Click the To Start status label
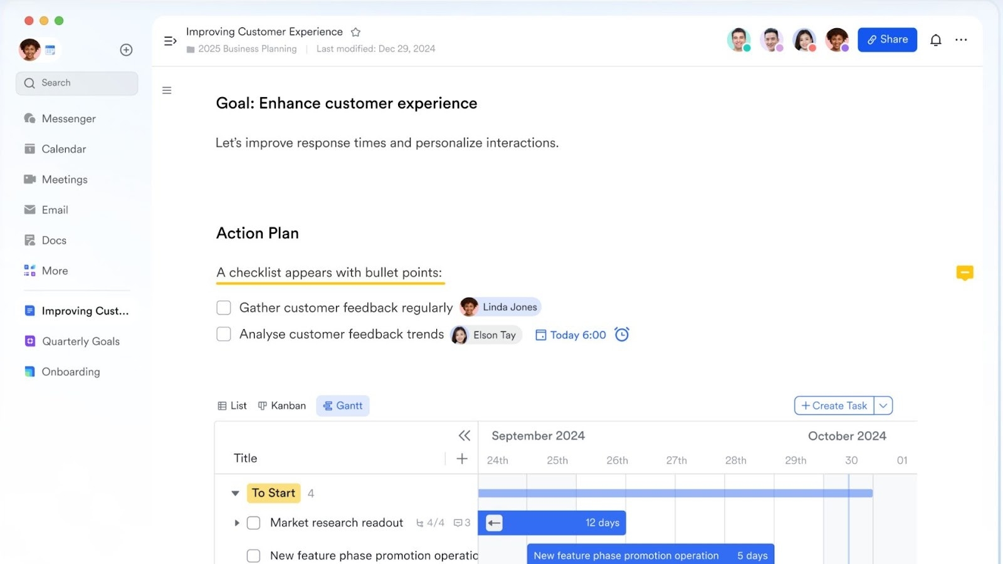 coord(273,493)
